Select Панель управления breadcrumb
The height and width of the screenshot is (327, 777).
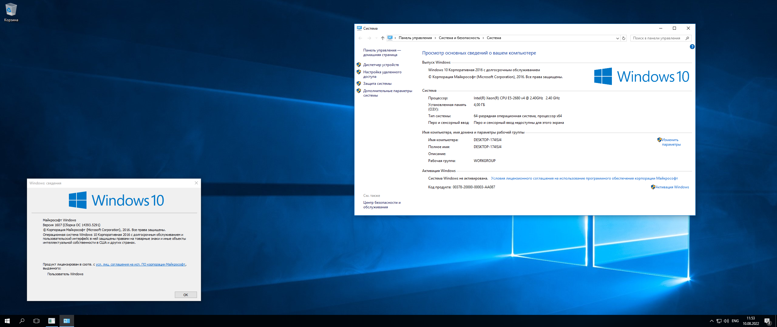point(415,38)
